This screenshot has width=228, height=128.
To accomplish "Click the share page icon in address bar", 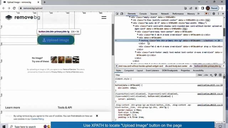I will click(191, 8).
